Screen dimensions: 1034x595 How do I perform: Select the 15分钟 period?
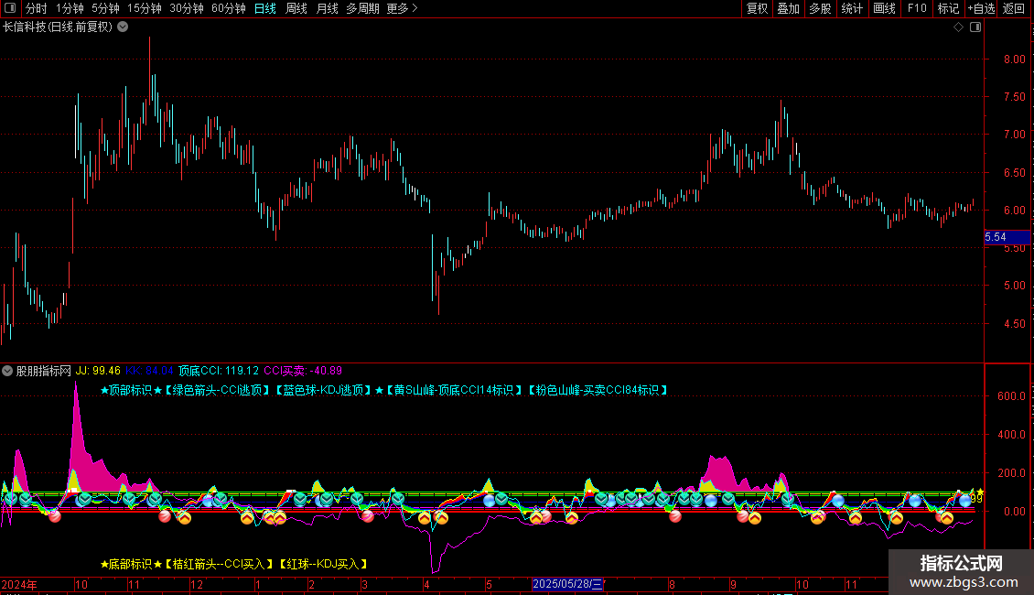(144, 8)
